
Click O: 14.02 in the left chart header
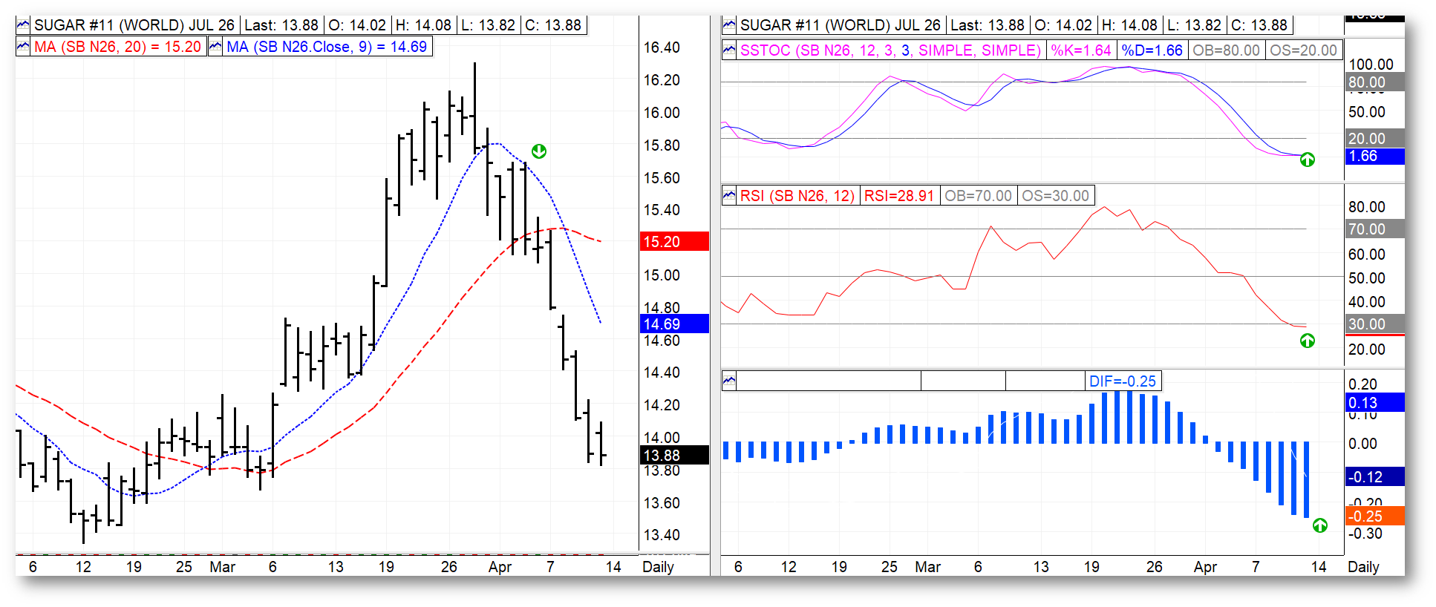pos(358,25)
